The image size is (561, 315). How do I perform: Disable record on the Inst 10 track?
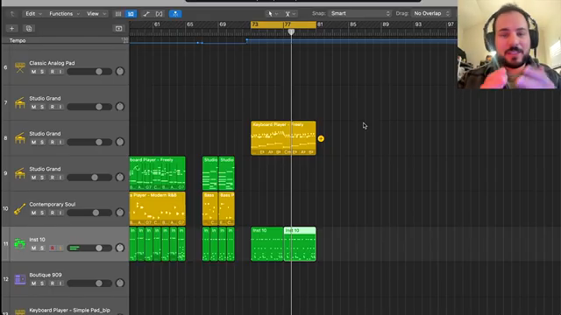point(53,248)
